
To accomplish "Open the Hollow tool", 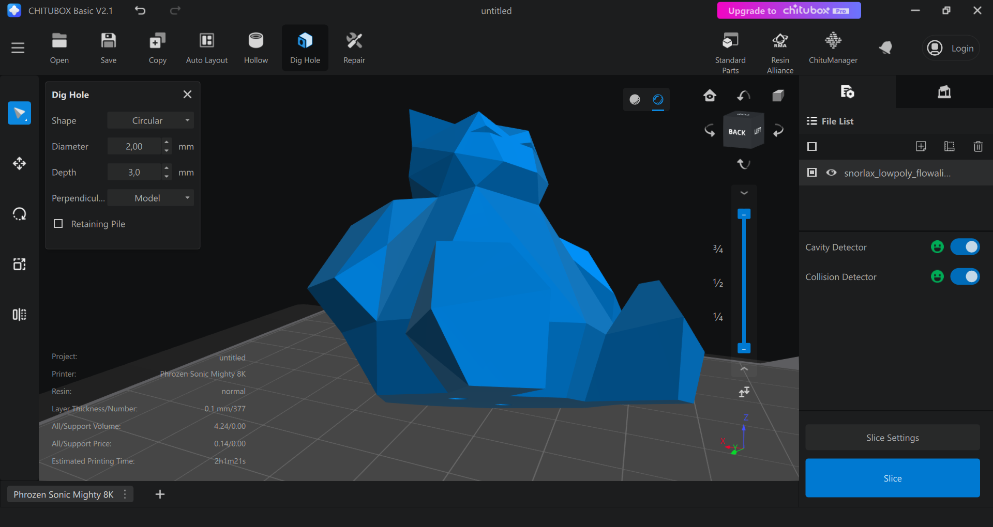I will (256, 48).
